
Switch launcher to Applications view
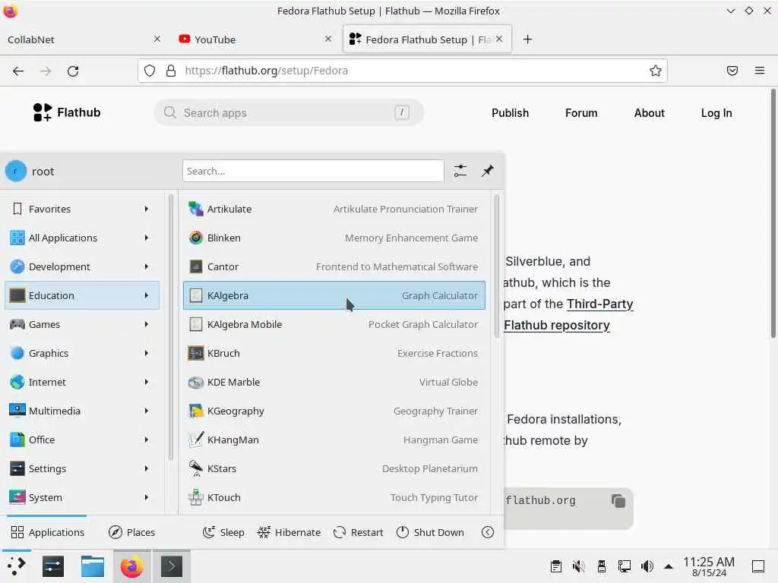point(48,532)
